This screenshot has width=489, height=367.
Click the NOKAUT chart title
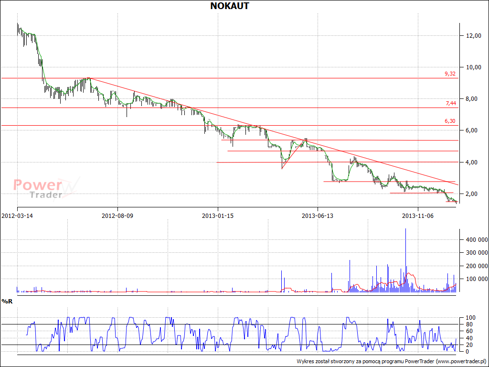pos(230,6)
